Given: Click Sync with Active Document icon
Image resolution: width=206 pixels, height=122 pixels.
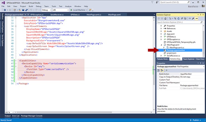Looking at the screenshot, I should [175, 19].
